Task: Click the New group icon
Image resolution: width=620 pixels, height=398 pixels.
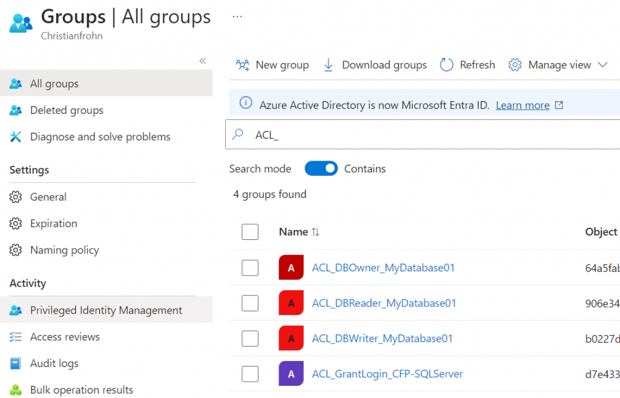Action: (242, 65)
